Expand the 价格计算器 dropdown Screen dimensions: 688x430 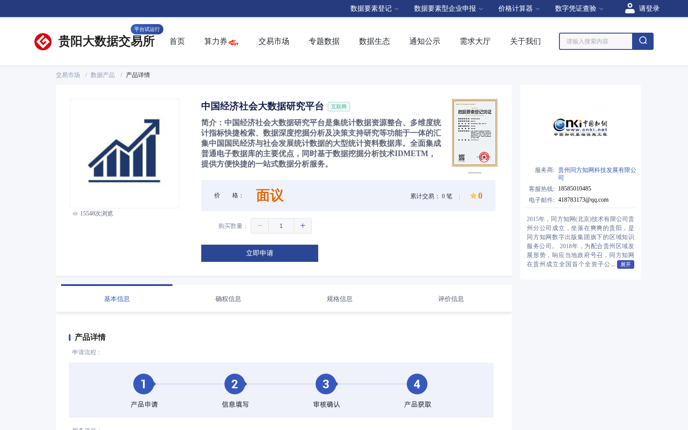(519, 9)
